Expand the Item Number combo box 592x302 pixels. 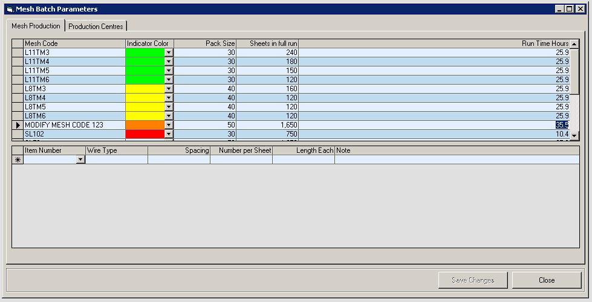tap(80, 159)
